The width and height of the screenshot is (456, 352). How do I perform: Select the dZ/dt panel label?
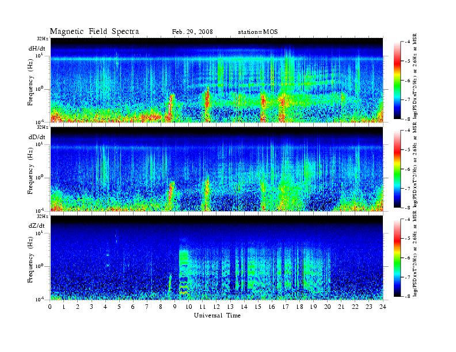click(x=37, y=225)
